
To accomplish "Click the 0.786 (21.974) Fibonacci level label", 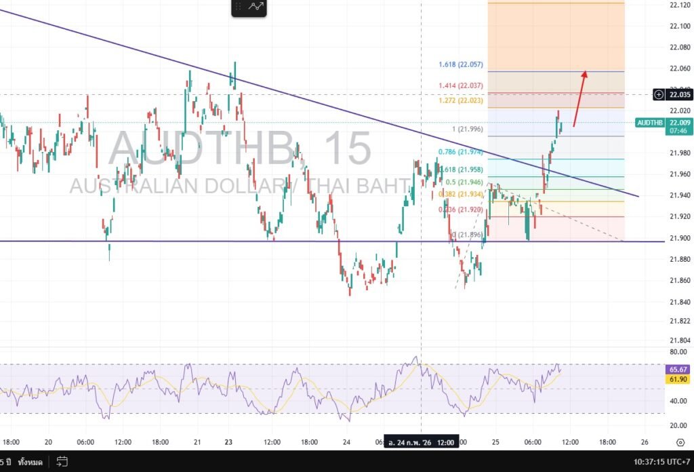I will [460, 152].
